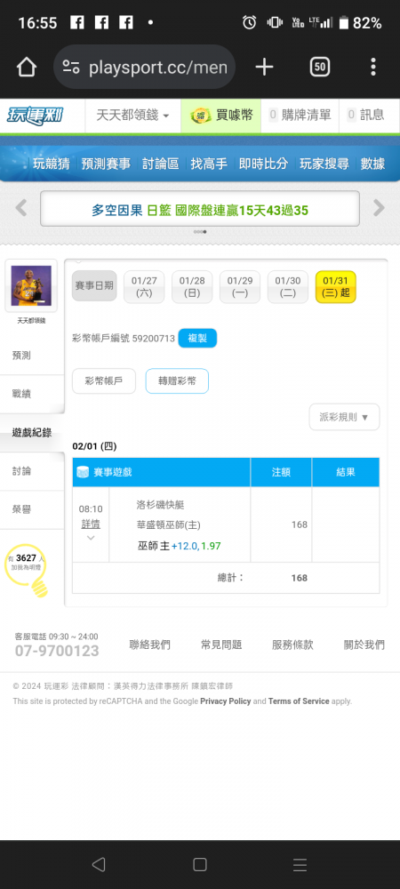Expand the 天天都領錢 account dropdown
This screenshot has height=889, width=400.
[132, 116]
